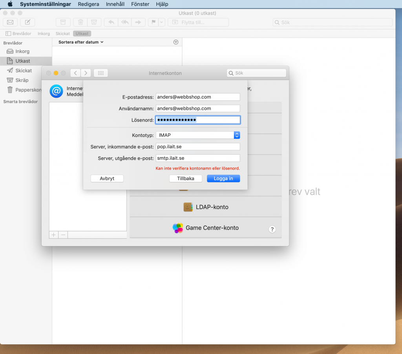Open the Systeminställningar menu
The height and width of the screenshot is (354, 402).
tap(46, 4)
